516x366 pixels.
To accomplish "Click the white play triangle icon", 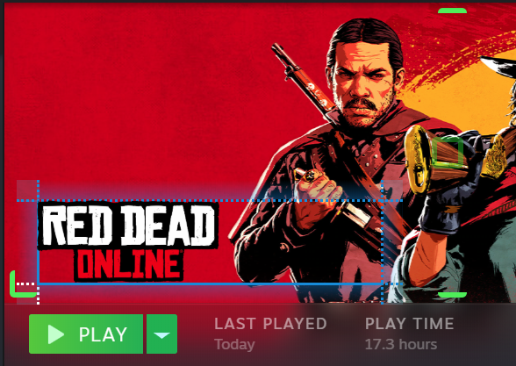I will point(56,334).
